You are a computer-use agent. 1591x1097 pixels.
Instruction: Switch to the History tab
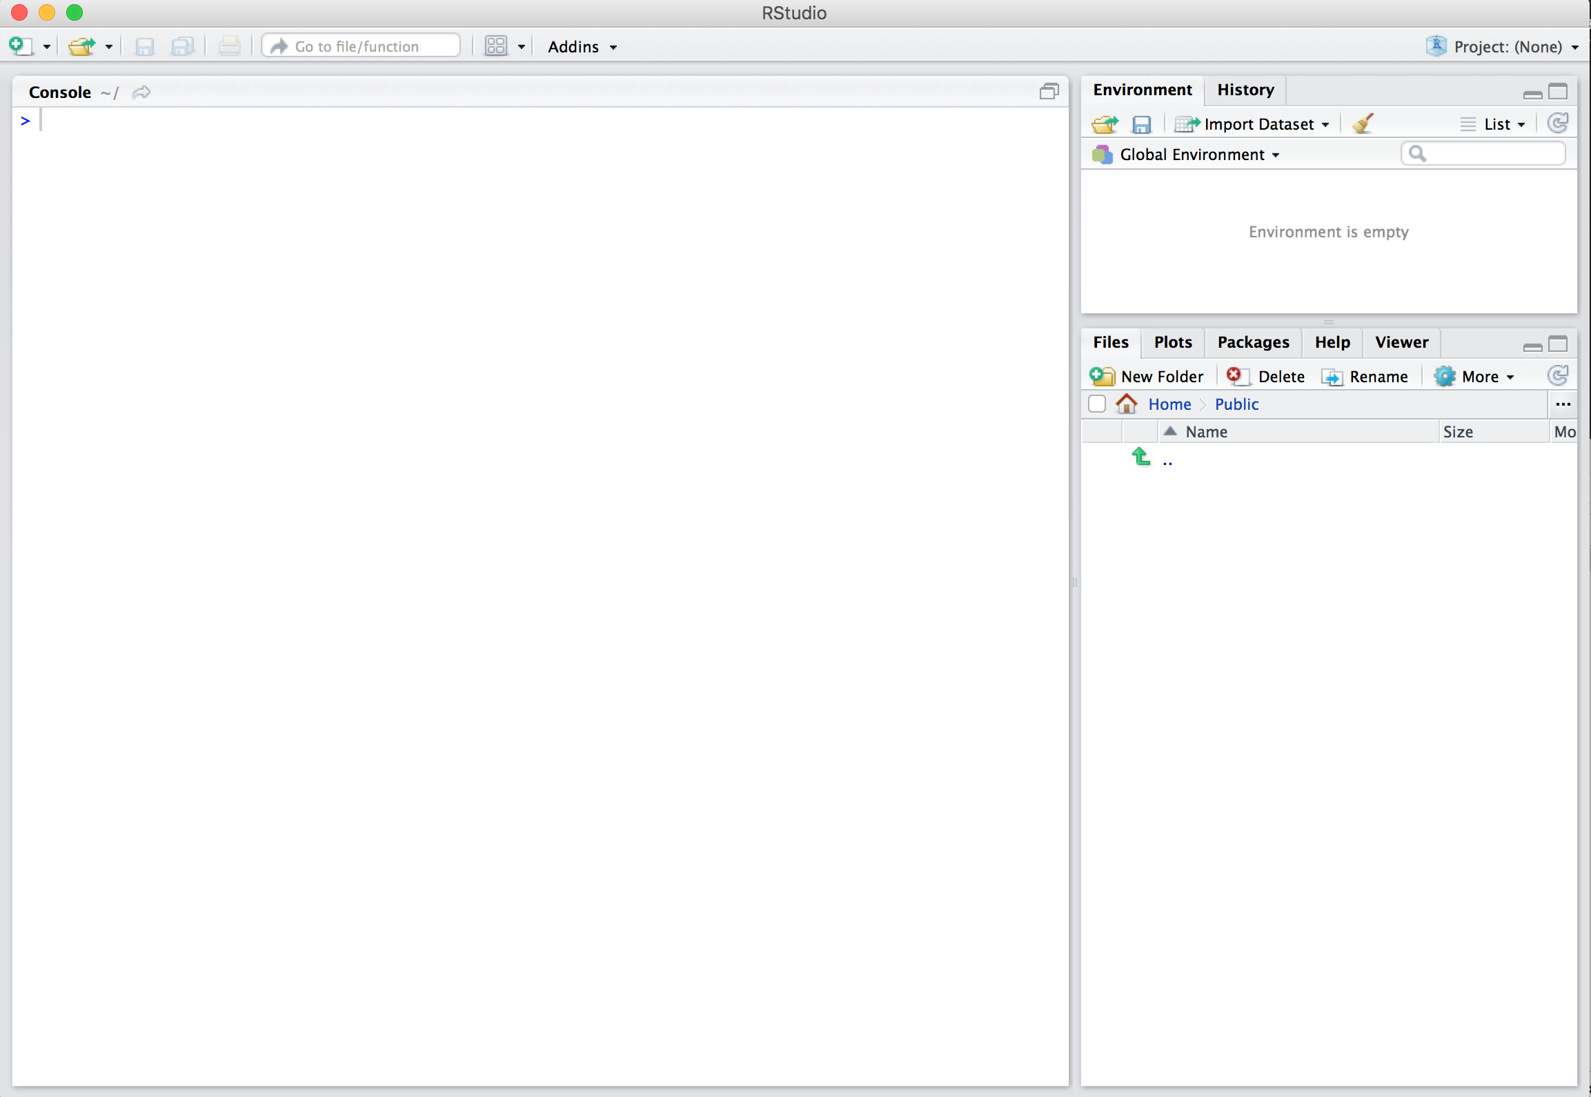(1245, 88)
